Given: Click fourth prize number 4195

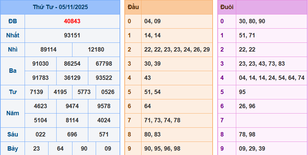Looking at the screenshot, I should (60, 92).
